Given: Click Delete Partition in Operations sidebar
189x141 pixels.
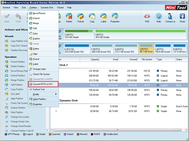Looking at the screenshot, I should pos(18,66).
